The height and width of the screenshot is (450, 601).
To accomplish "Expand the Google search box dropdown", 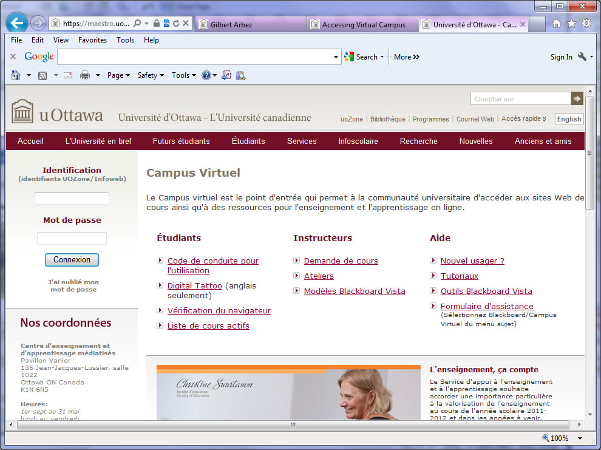I will tap(336, 56).
